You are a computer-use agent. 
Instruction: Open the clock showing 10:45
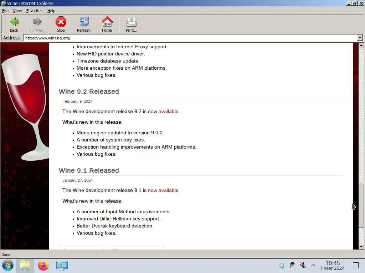[x=333, y=265]
